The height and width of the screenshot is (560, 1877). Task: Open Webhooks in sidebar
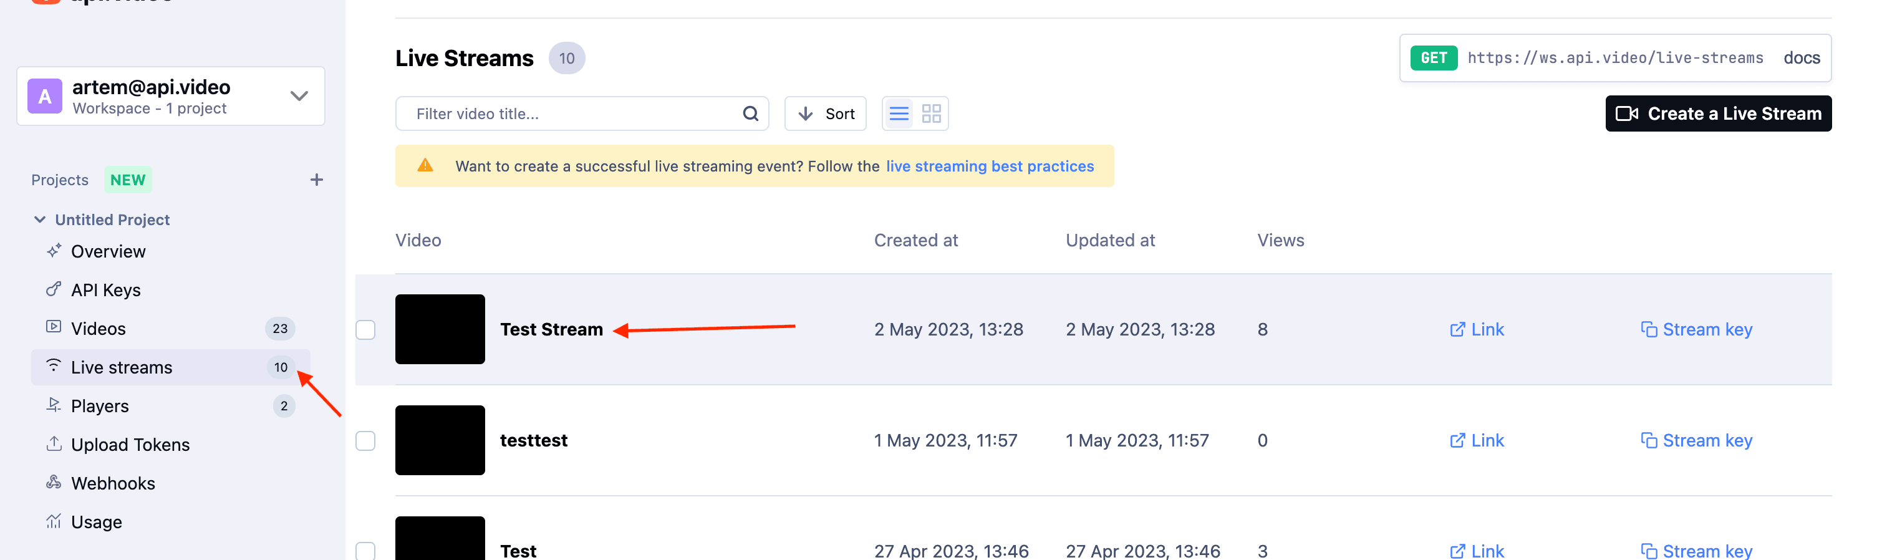coord(113,483)
